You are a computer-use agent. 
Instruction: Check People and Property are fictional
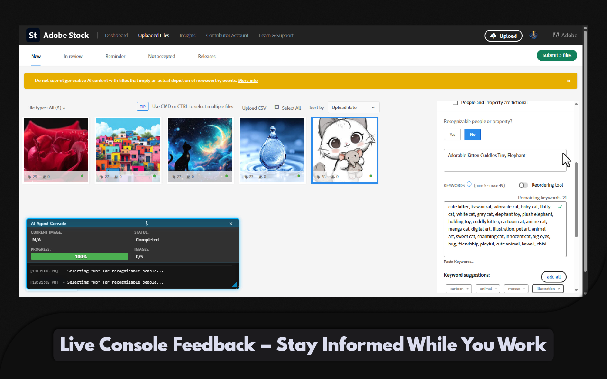tap(455, 103)
